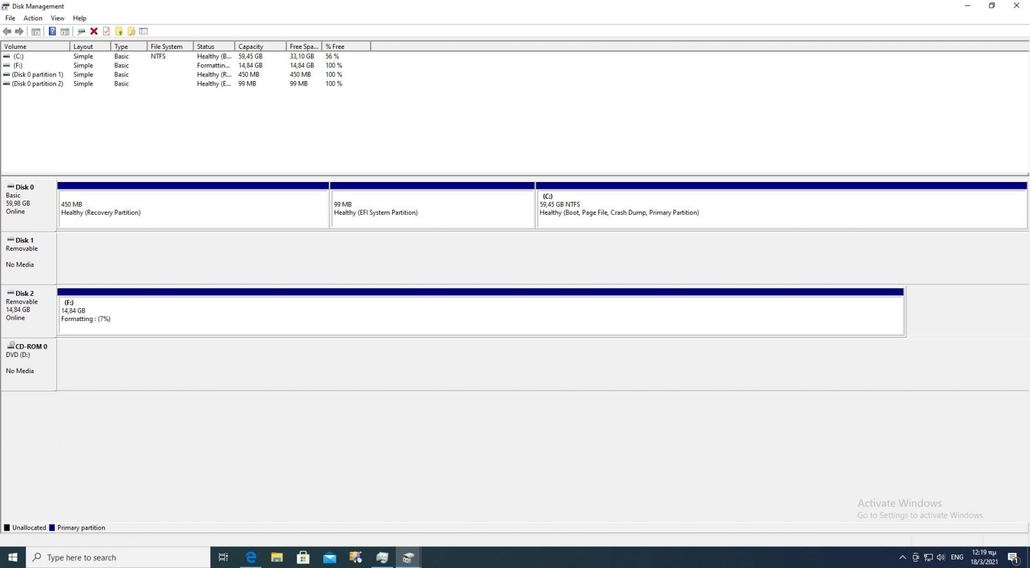Expand the hidden system tray icons chevron
1030x568 pixels.
tap(902, 558)
